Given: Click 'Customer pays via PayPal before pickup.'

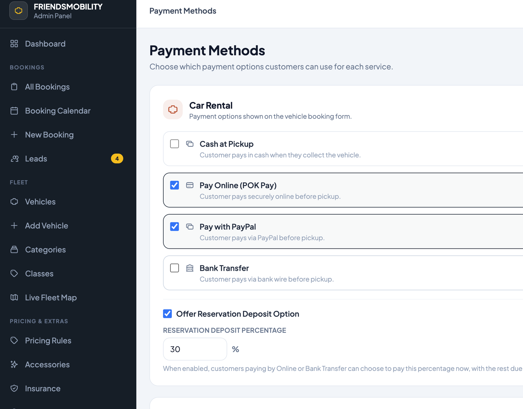Looking at the screenshot, I should 262,238.
